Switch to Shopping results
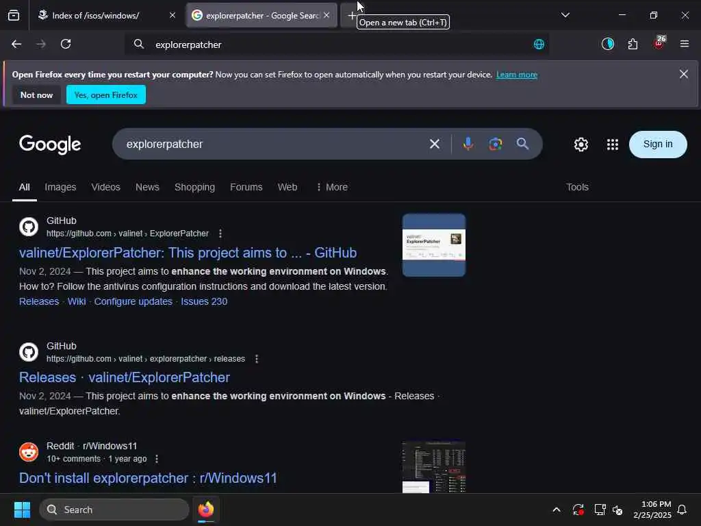701x526 pixels. coord(194,188)
